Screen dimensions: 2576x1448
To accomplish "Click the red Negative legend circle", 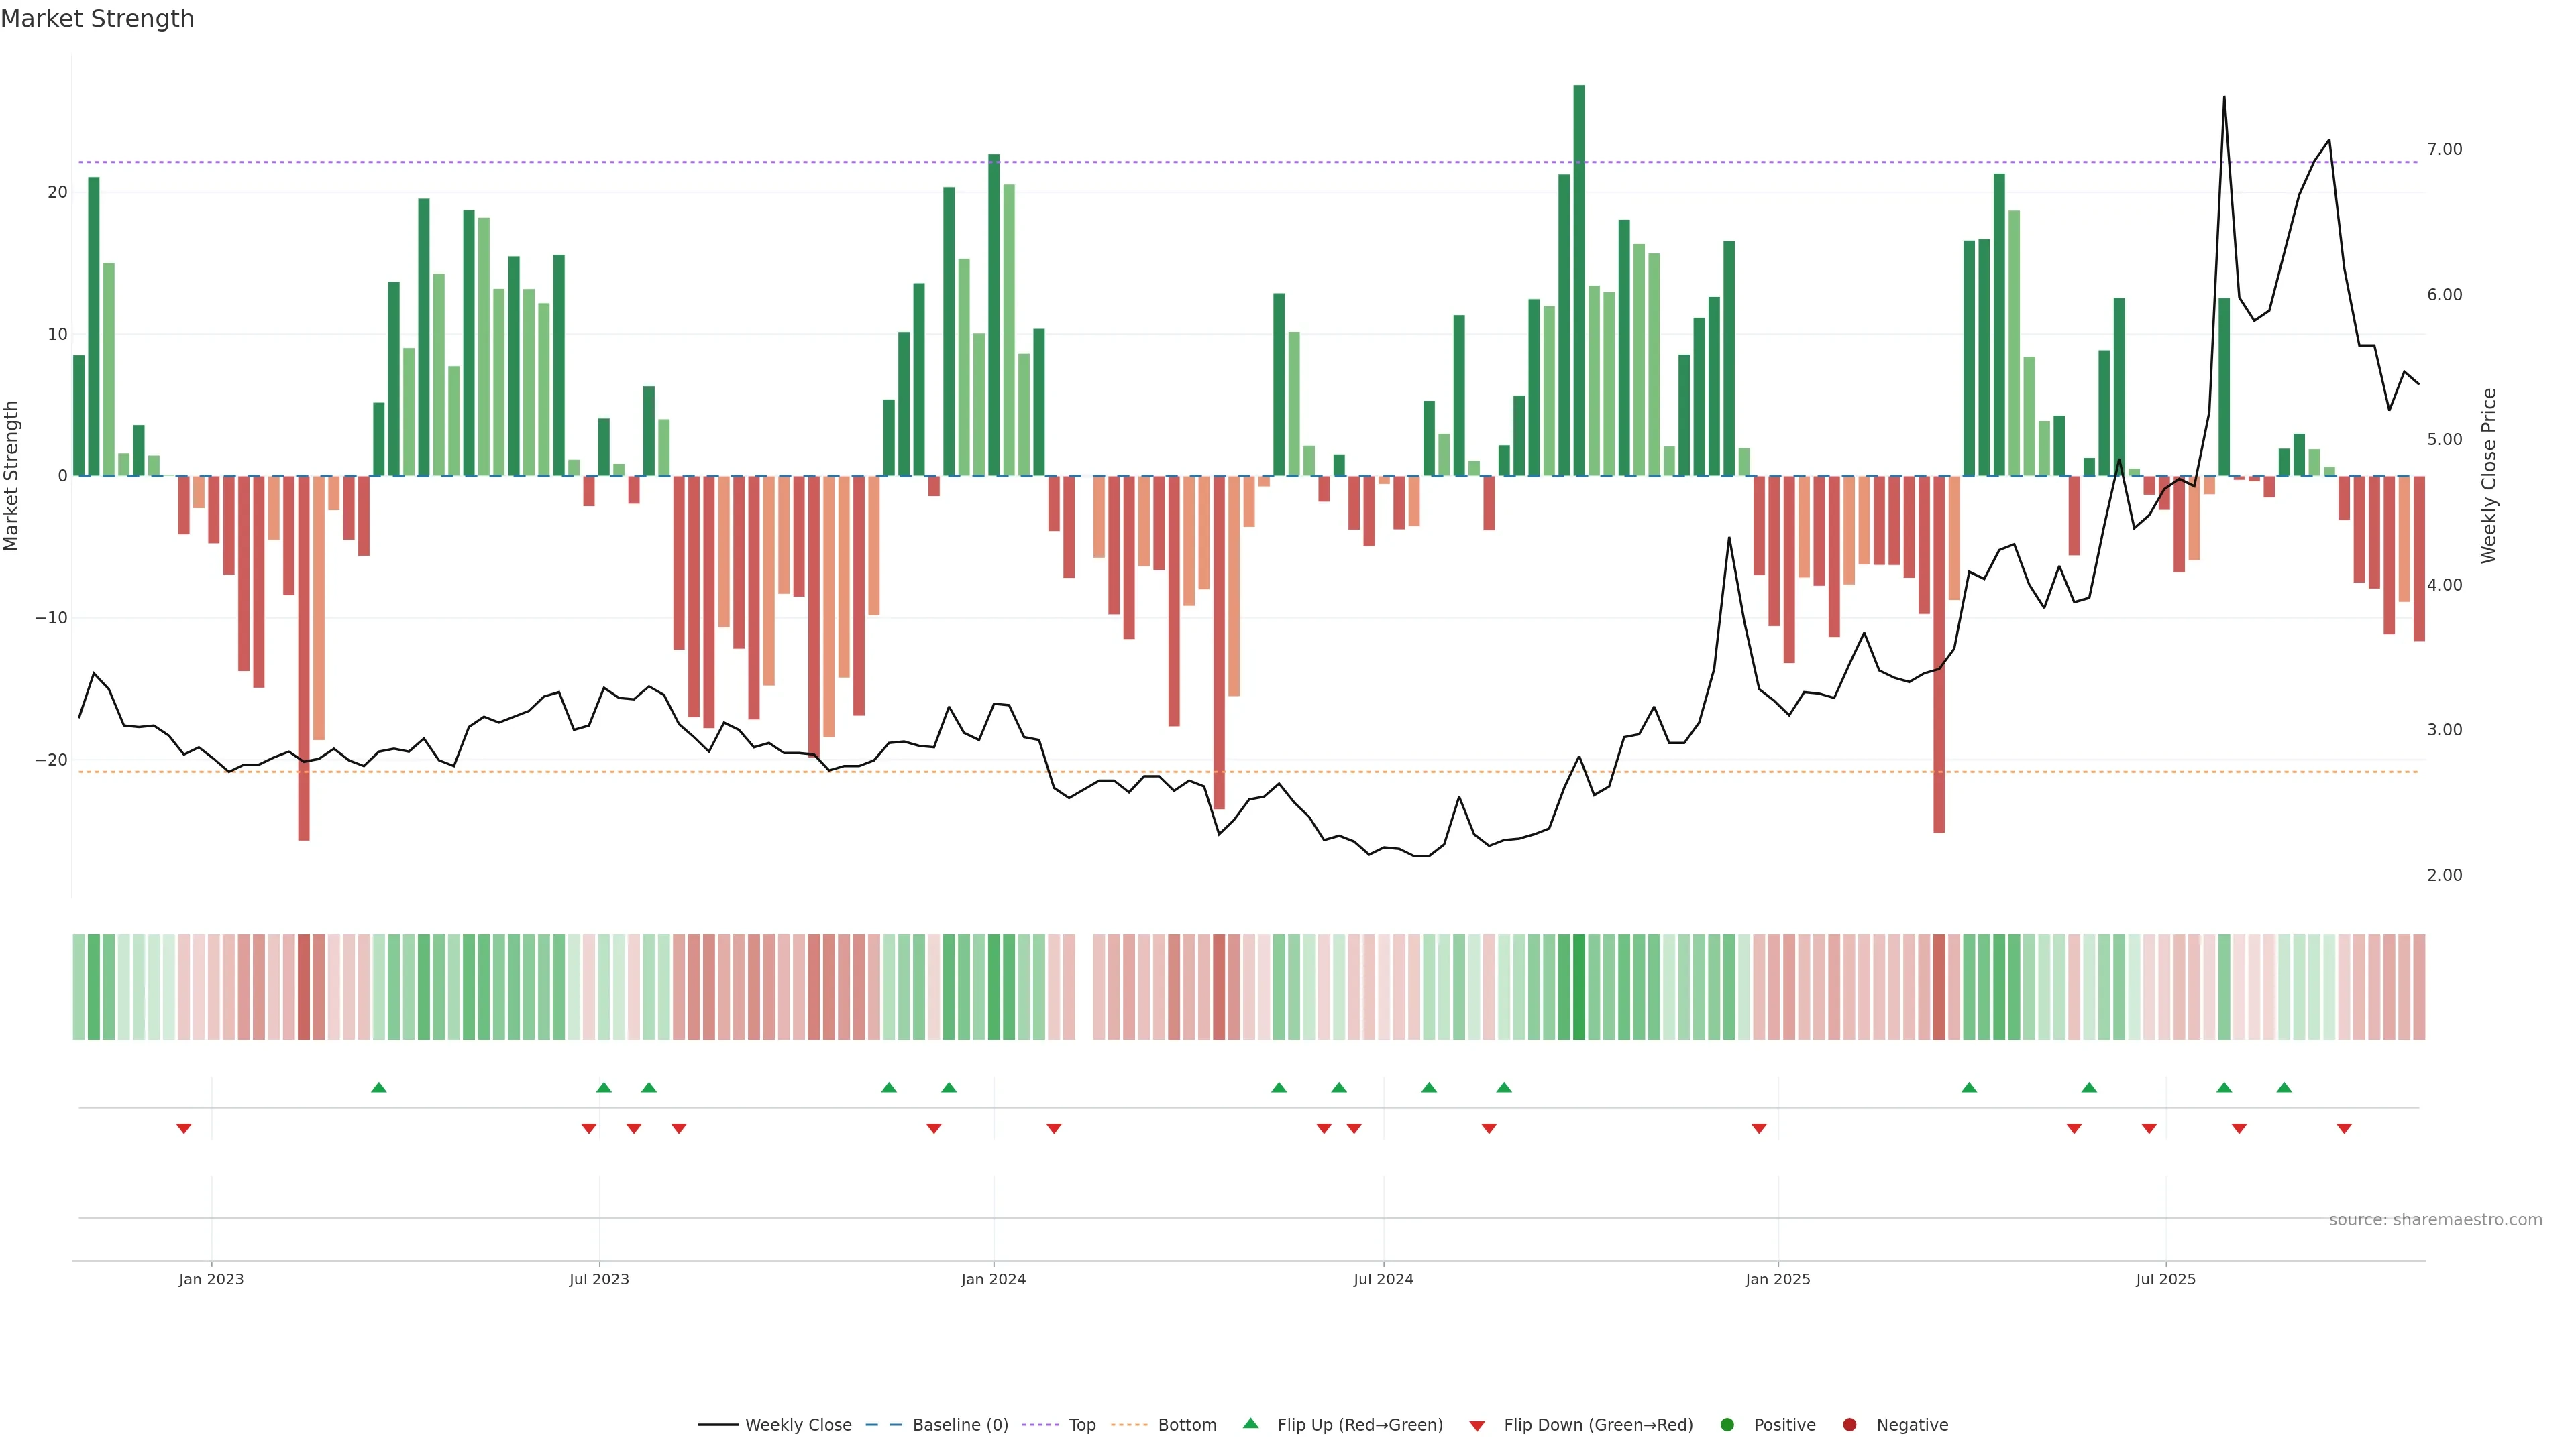I will pyautogui.click(x=1849, y=1425).
